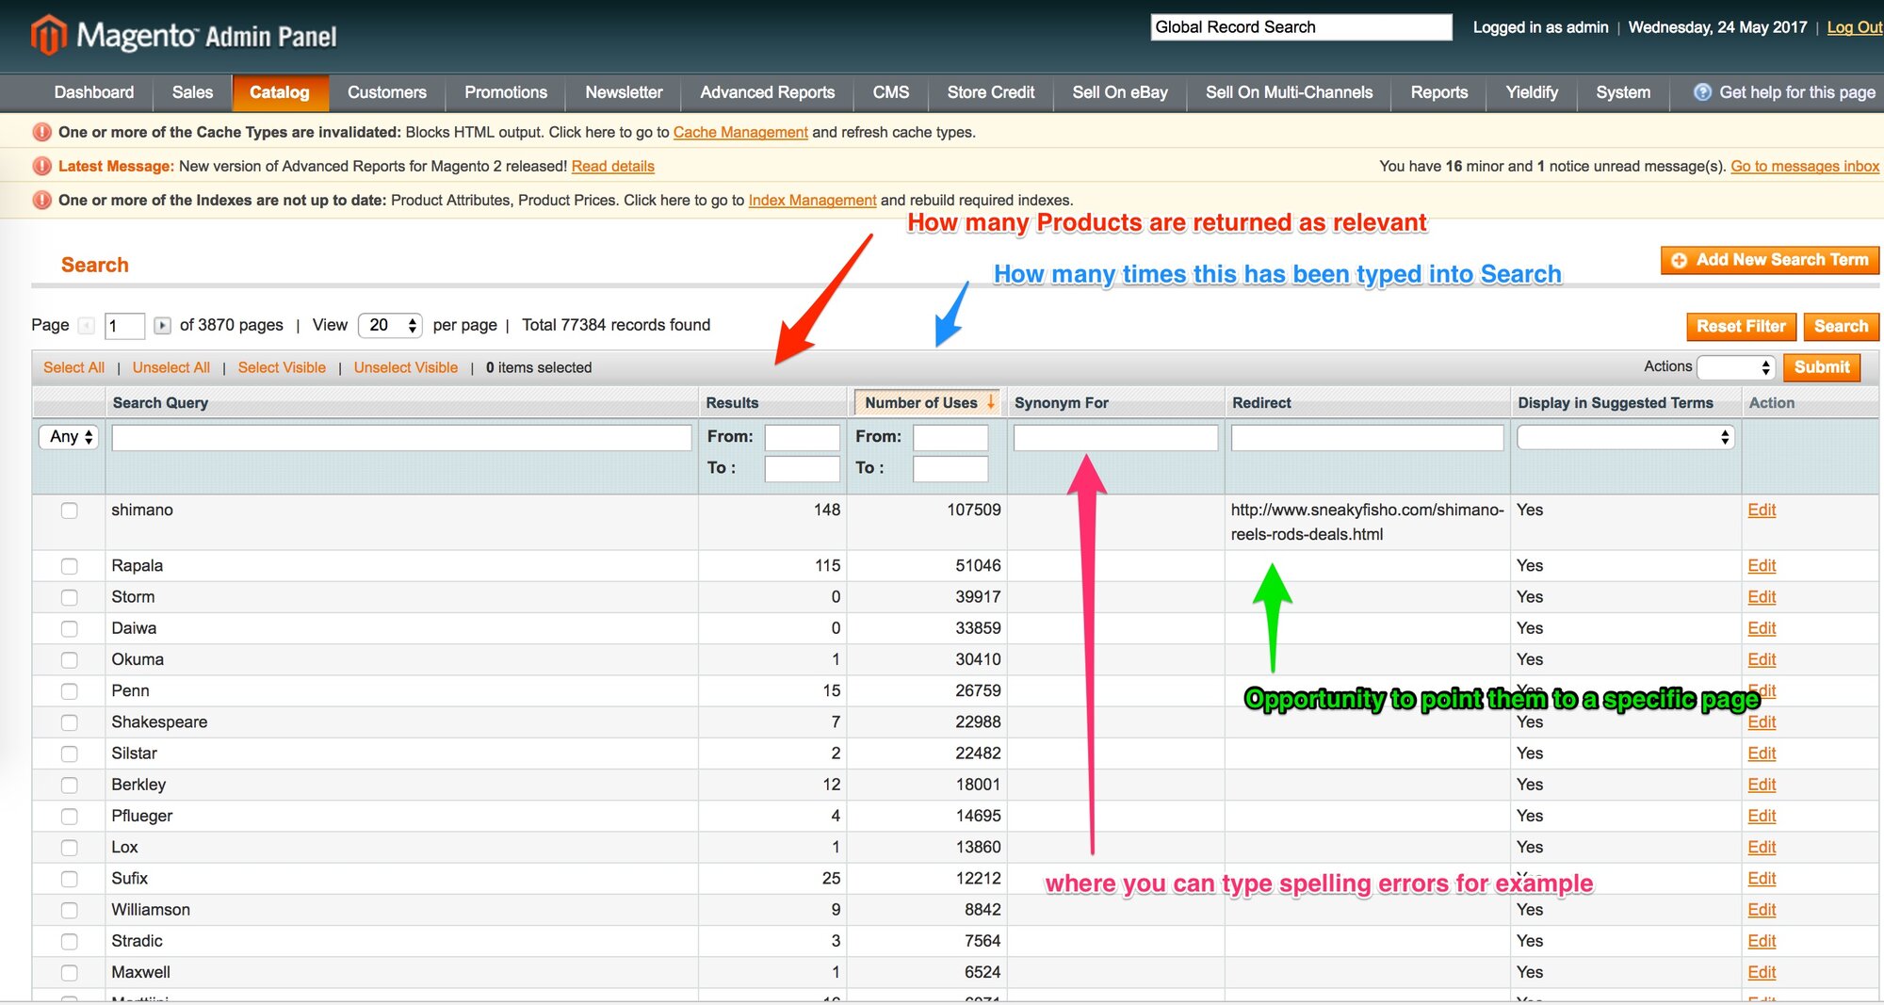Click the warning icon beside Indexes notice
The image size is (1884, 1005).
click(x=40, y=200)
